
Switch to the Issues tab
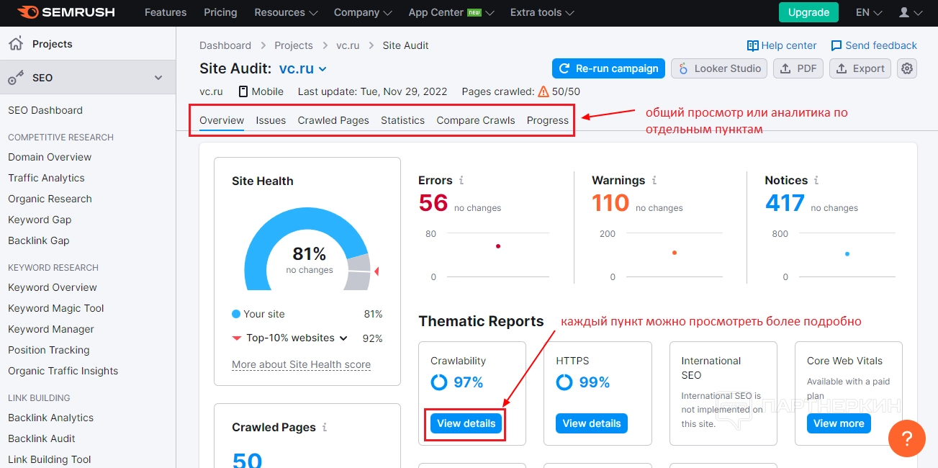click(x=271, y=120)
